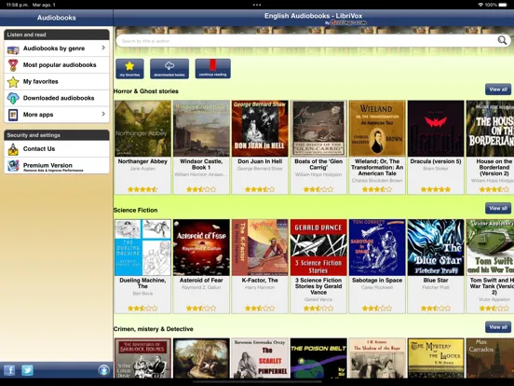514x386 pixels.
Task: Open The K-Factor cover
Action: (260, 247)
